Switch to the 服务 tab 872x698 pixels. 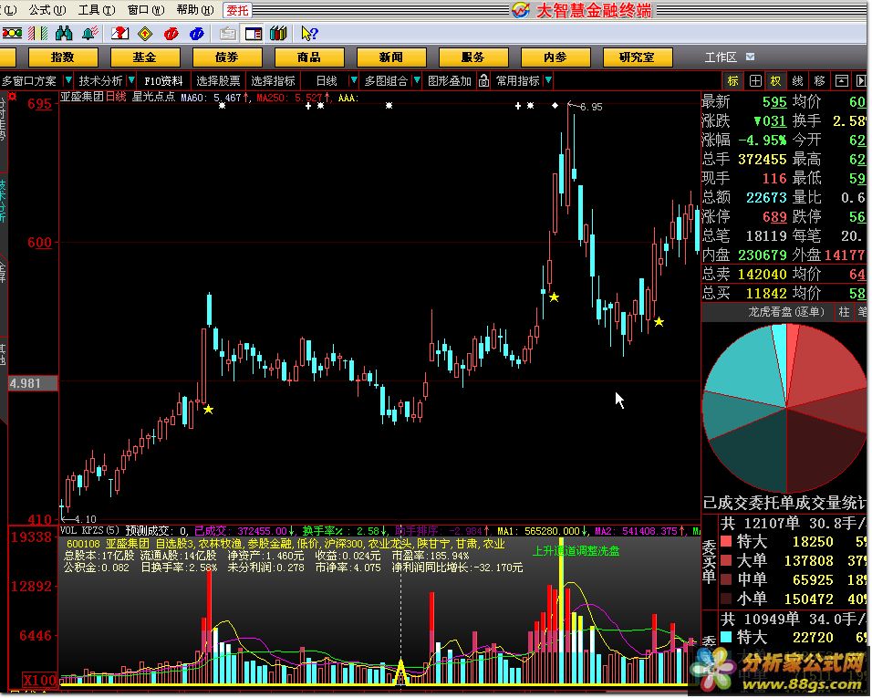pyautogui.click(x=472, y=57)
